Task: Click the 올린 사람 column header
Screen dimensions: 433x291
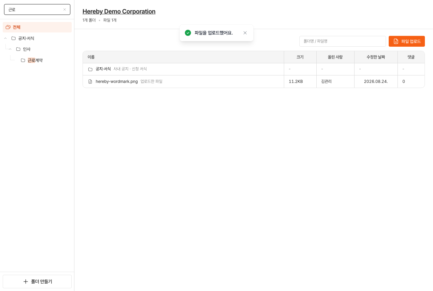Action: click(335, 57)
